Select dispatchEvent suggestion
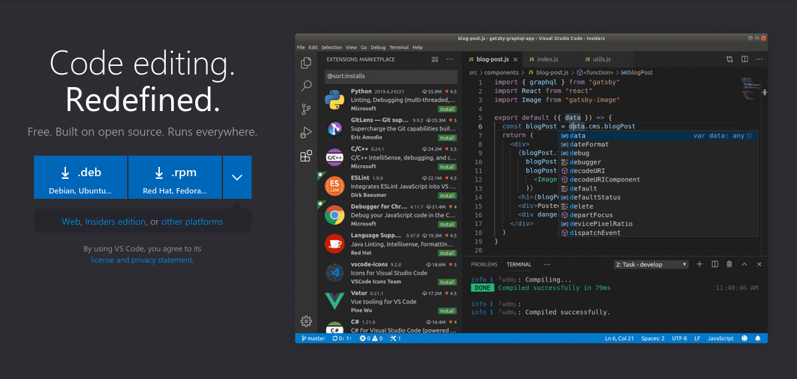797x379 pixels. click(x=659, y=233)
